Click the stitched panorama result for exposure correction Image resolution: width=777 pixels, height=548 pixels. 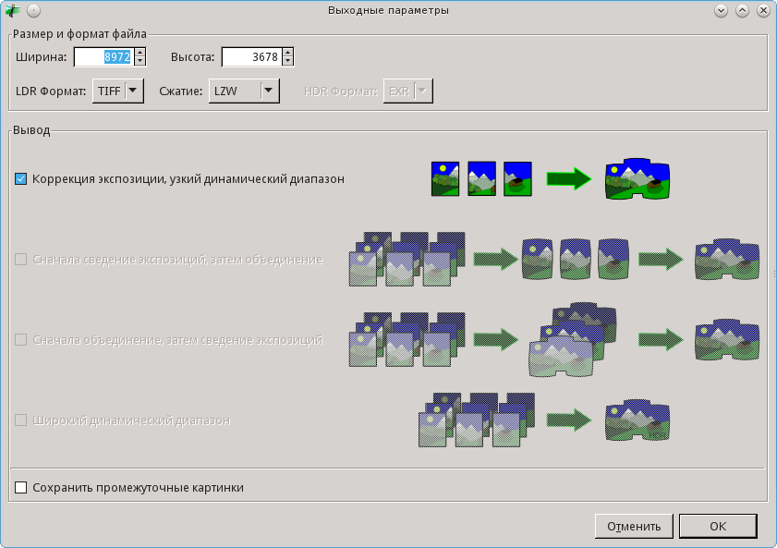click(x=637, y=179)
